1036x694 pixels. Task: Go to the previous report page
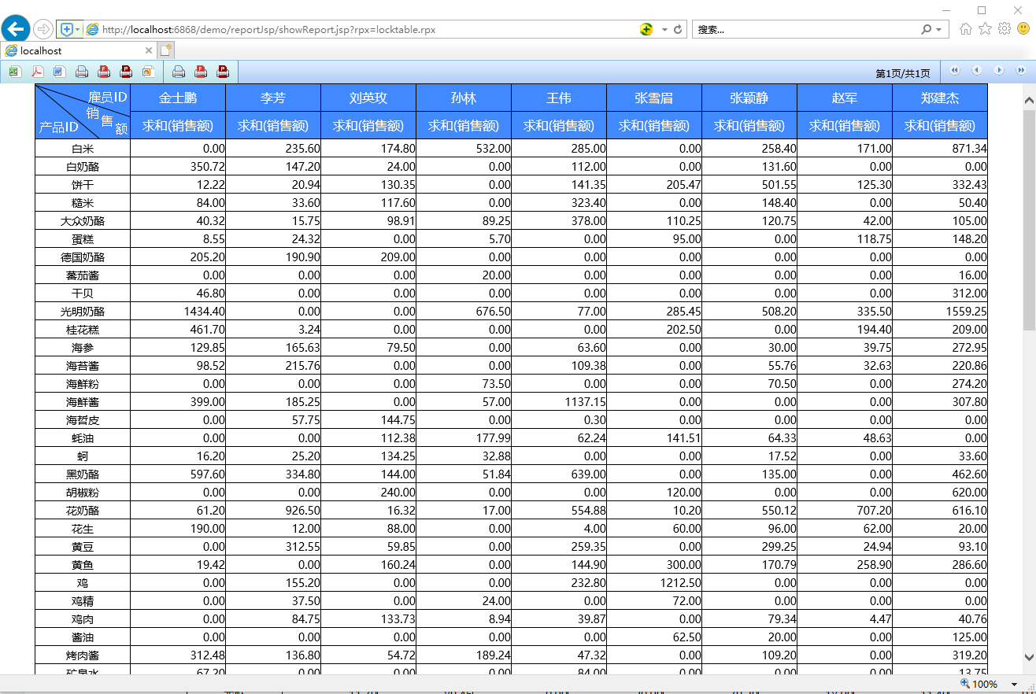977,71
